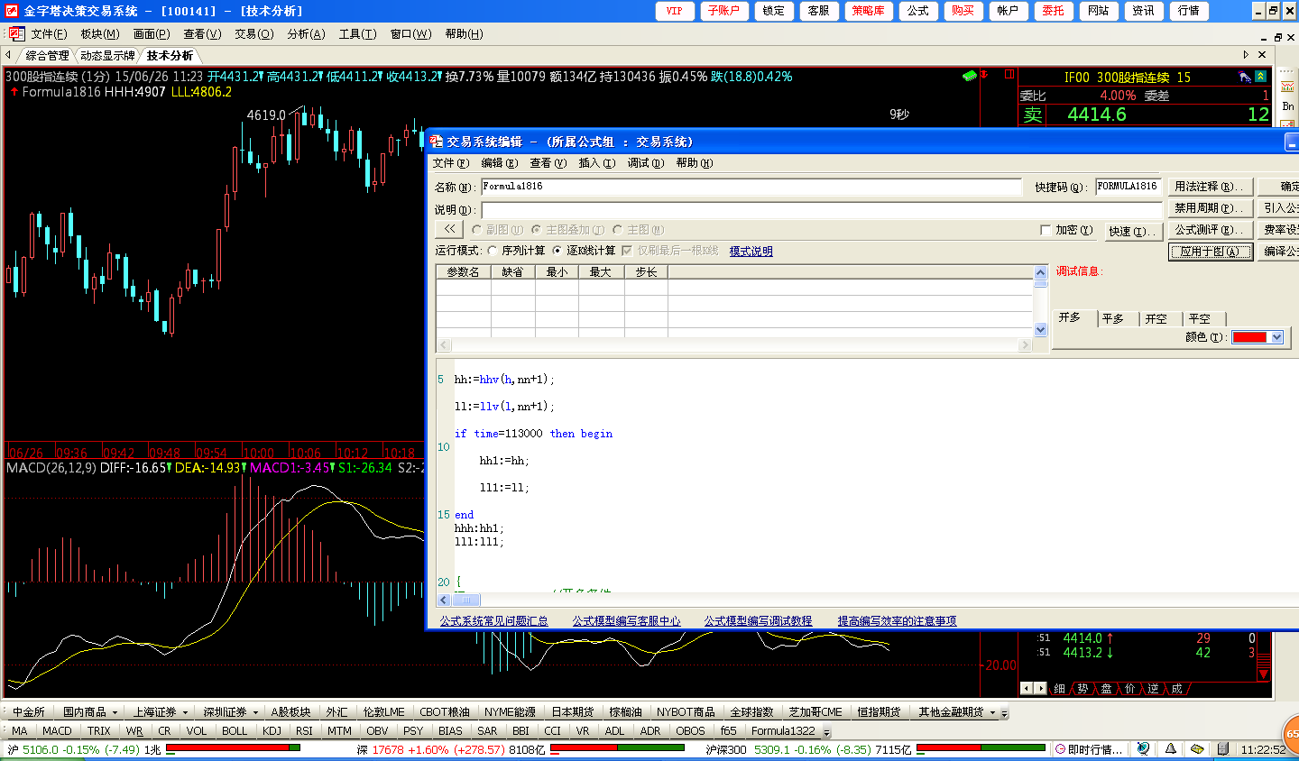Open the 颜色 color dropdown

point(1276,337)
